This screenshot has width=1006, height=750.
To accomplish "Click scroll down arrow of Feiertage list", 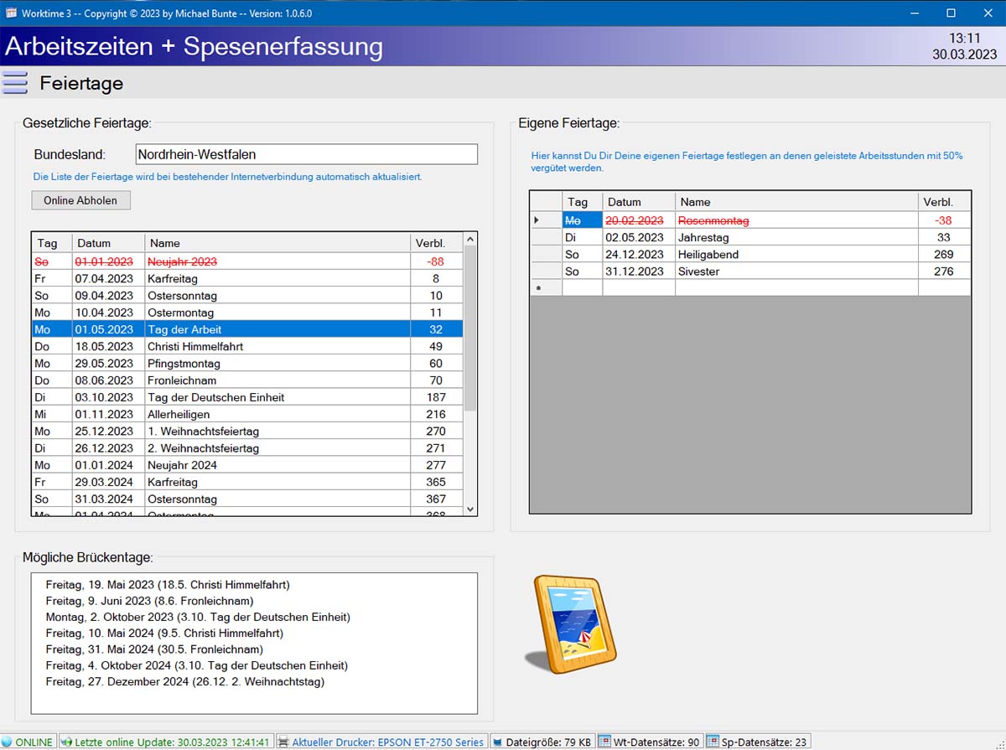I will [x=470, y=509].
